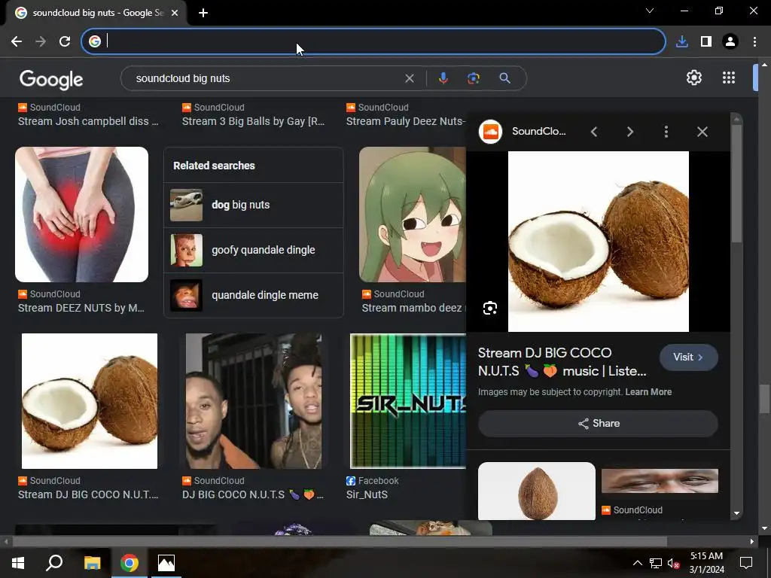This screenshot has width=771, height=578.
Task: Click Lens icon on coconut preview image
Action: [x=489, y=308]
